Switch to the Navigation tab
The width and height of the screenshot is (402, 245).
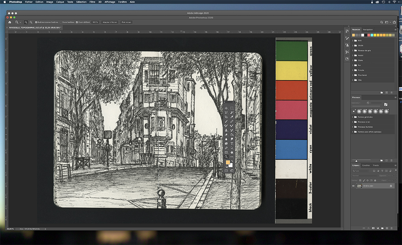[368, 29]
